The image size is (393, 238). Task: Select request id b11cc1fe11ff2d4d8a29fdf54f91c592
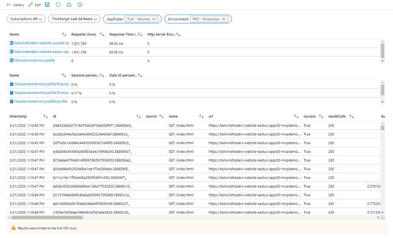point(90,178)
